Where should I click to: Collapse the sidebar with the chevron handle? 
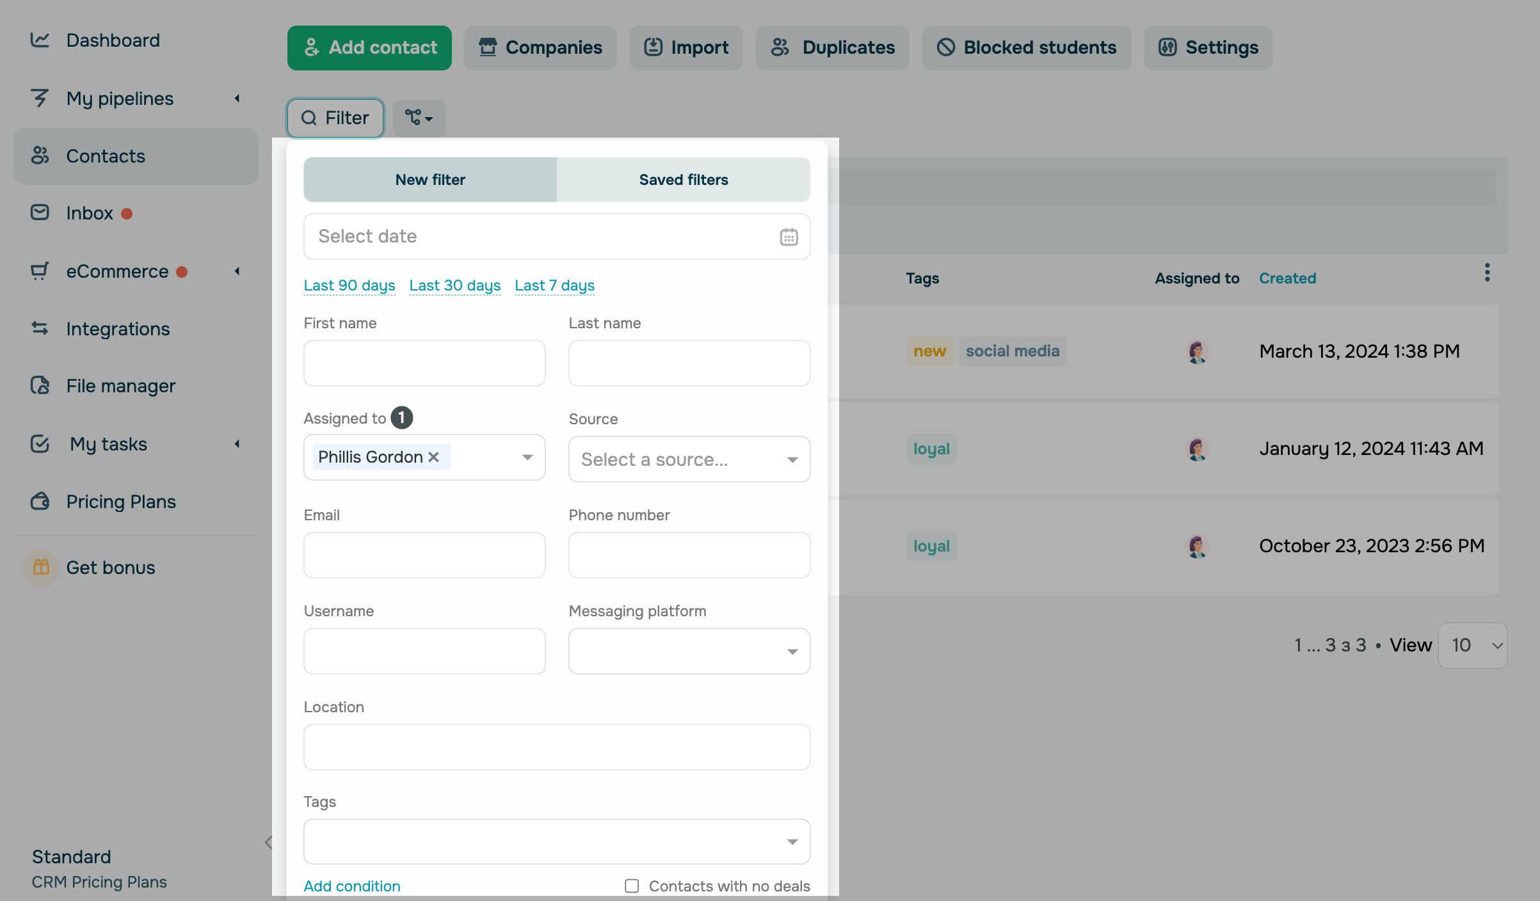tap(268, 842)
